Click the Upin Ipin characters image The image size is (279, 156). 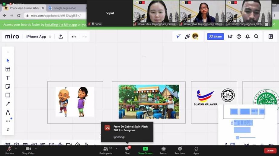coord(75,102)
